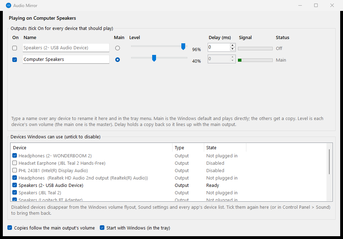Image resolution: width=343 pixels, height=239 pixels.
Task: Click the devices list vertical scrollbar
Action: pos(329,162)
